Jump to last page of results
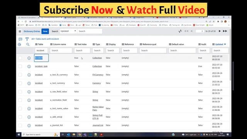Image resolution: width=247 pixels, height=139 pixels. point(225,31)
